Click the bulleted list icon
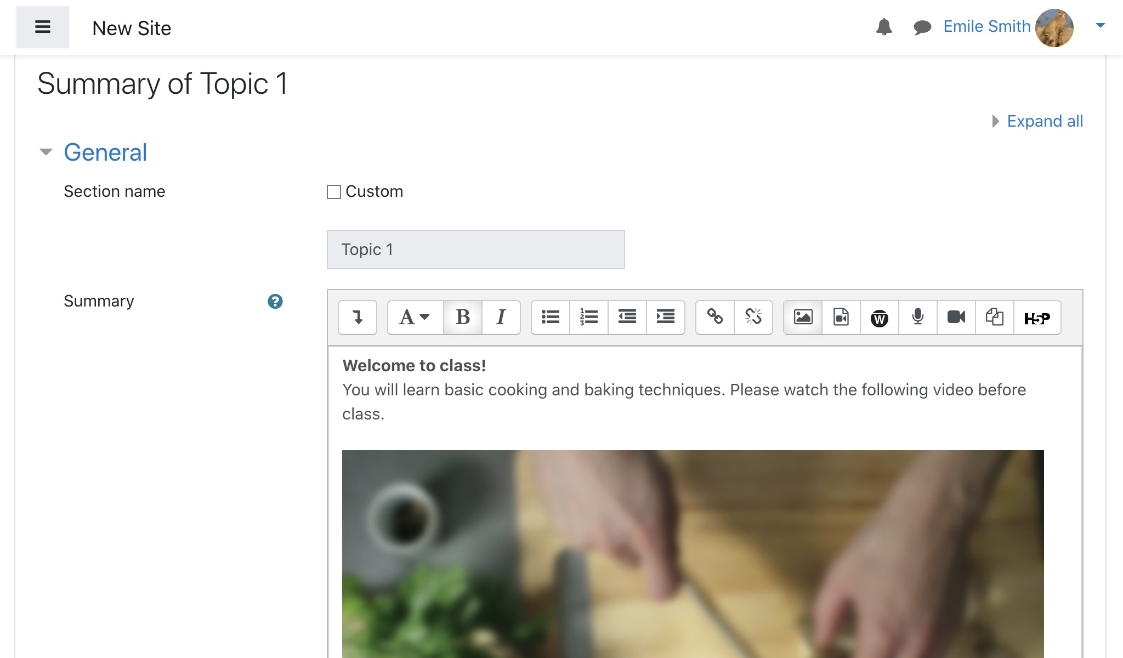The image size is (1123, 658). point(551,316)
